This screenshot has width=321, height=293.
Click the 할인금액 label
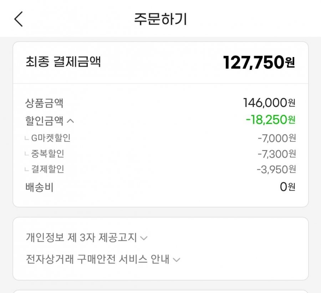click(44, 120)
